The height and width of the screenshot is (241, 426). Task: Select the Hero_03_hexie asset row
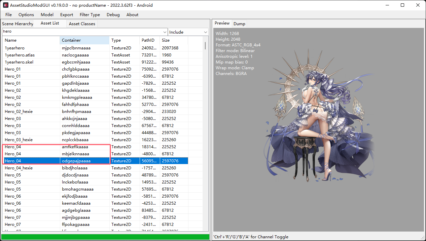point(95,140)
